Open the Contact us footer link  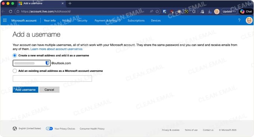pos(208,130)
